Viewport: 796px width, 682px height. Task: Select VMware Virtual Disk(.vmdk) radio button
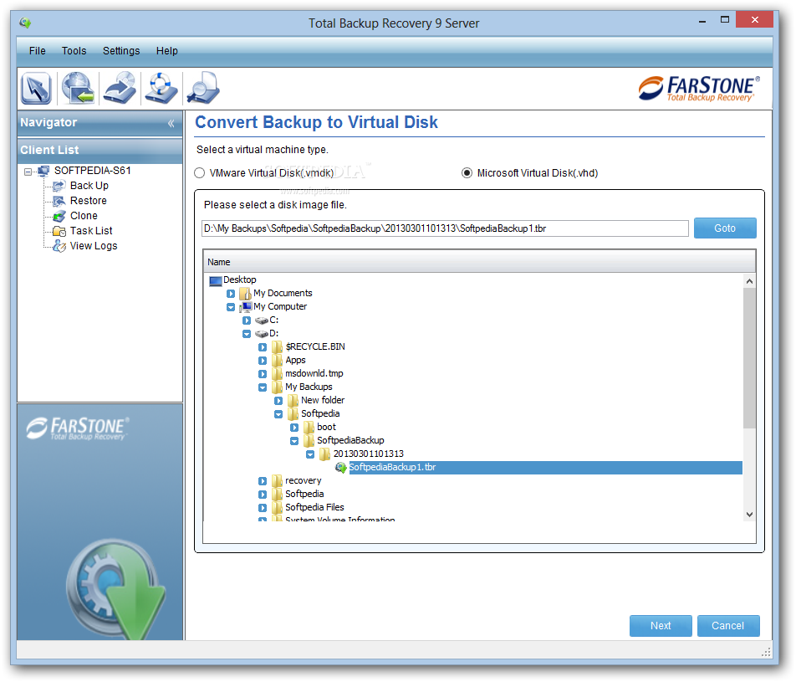pyautogui.click(x=200, y=173)
